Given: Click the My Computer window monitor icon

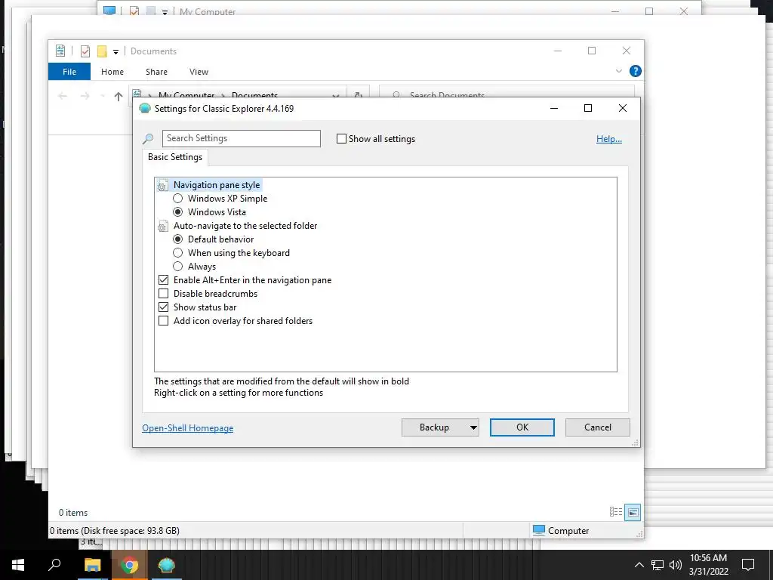Looking at the screenshot, I should click(x=109, y=11).
